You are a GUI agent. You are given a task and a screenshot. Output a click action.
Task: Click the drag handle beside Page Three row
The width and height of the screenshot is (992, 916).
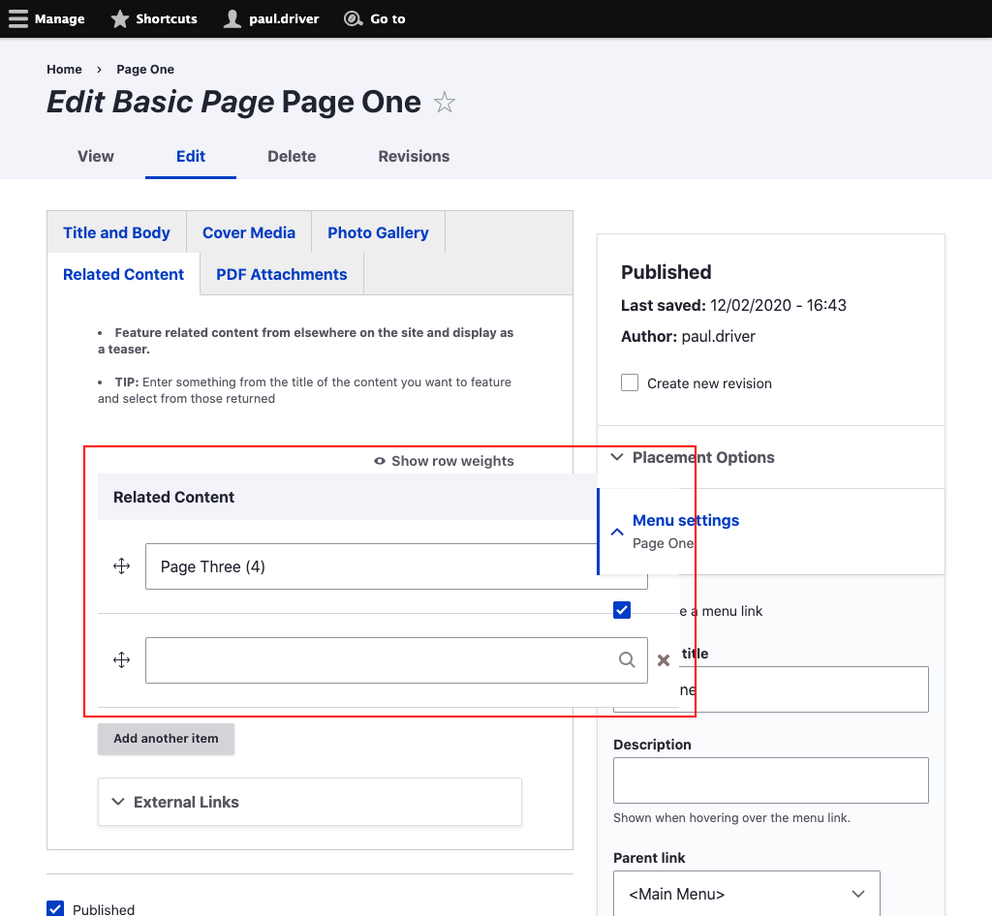pos(121,565)
